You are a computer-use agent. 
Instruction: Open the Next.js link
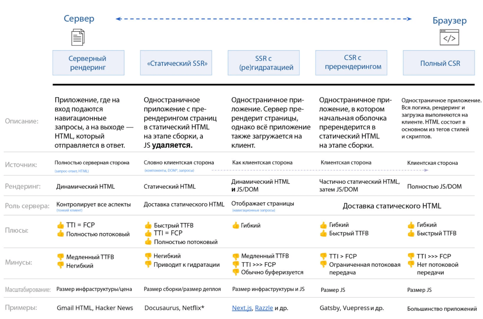tap(242, 308)
